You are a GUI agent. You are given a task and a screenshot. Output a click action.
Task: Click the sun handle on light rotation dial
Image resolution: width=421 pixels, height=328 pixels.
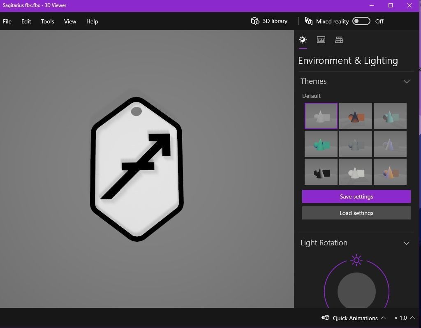(x=356, y=260)
